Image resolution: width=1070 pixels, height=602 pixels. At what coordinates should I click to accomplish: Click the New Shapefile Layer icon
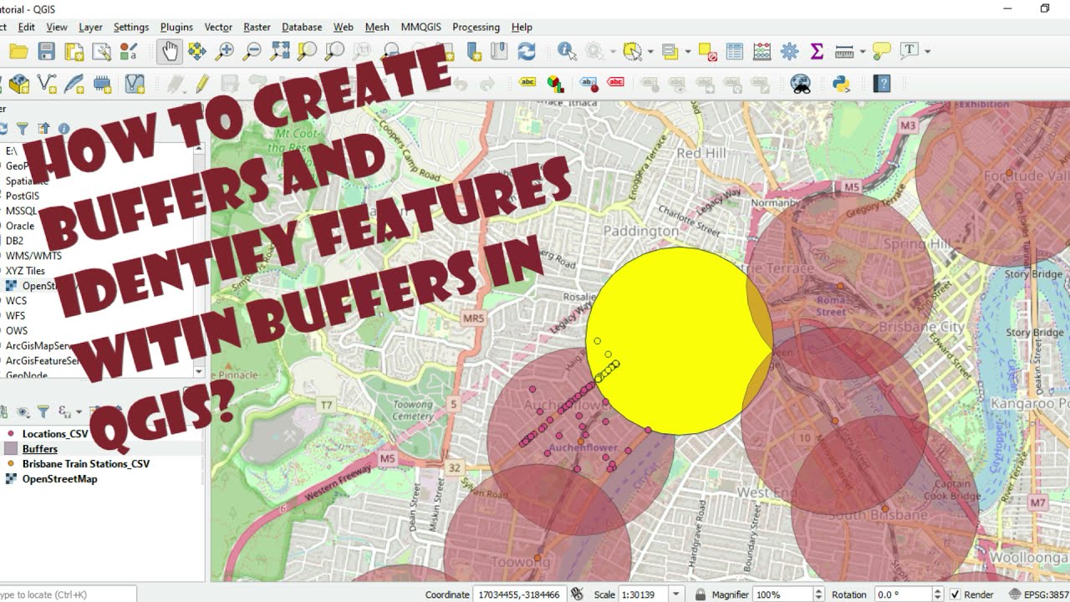pyautogui.click(x=48, y=84)
